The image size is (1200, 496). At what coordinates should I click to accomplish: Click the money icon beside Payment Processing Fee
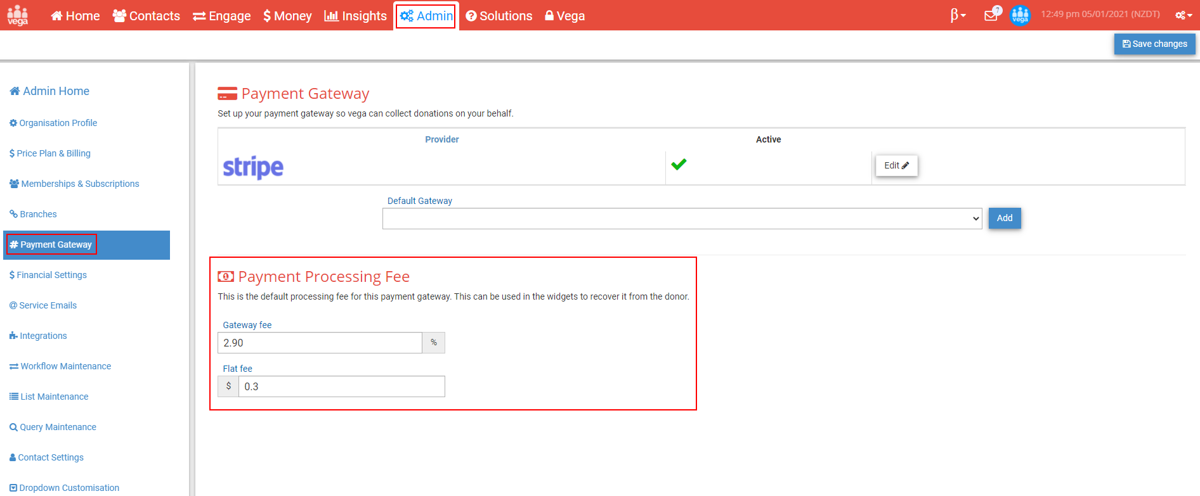click(226, 277)
